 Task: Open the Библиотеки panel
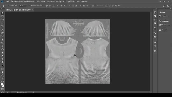pyautogui.click(x=164, y=25)
